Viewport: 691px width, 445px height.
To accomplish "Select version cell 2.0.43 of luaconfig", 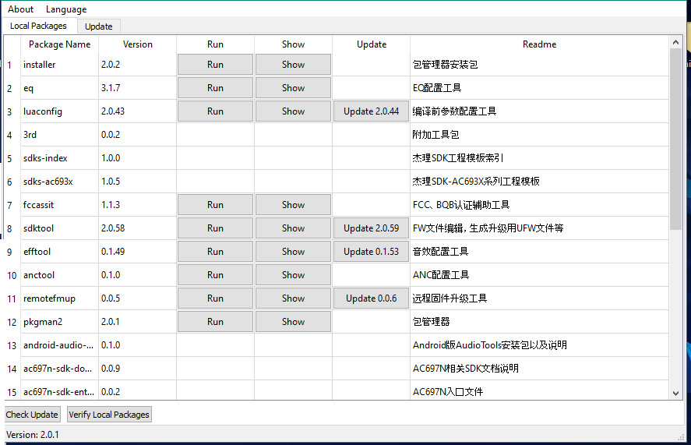I will 137,111.
